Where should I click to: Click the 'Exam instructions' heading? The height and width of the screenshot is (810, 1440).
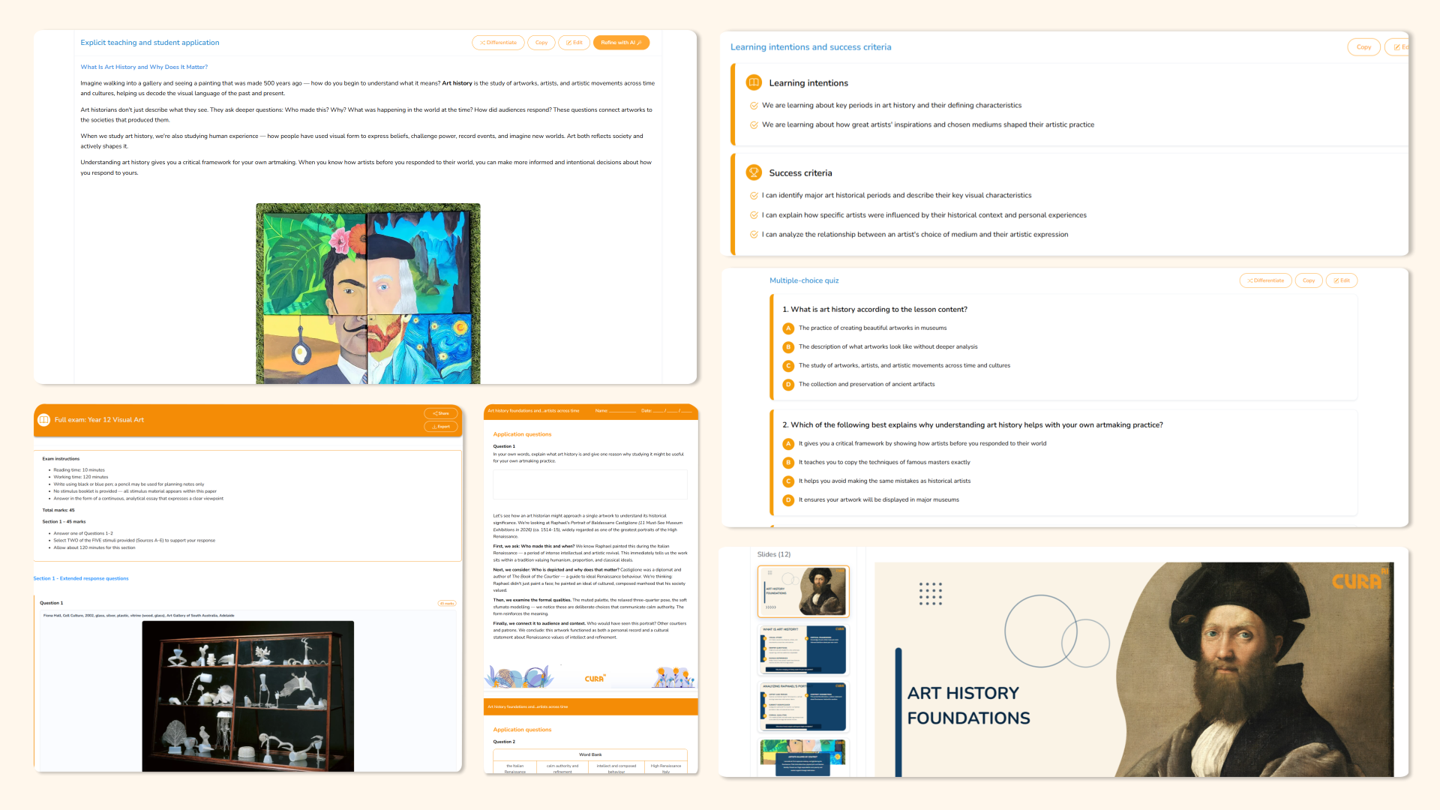point(61,458)
